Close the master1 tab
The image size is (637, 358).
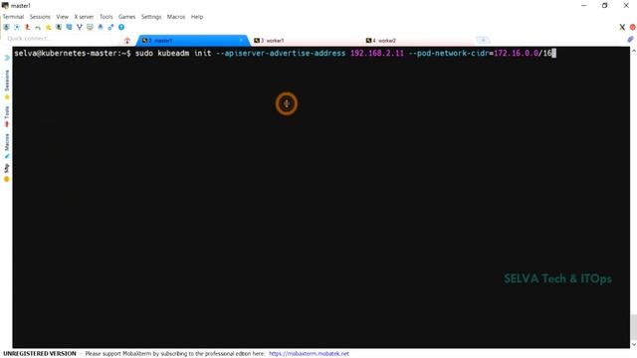click(x=241, y=40)
